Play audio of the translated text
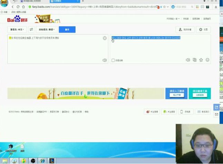Viewport: 223px width, 164px height. pos(188,60)
